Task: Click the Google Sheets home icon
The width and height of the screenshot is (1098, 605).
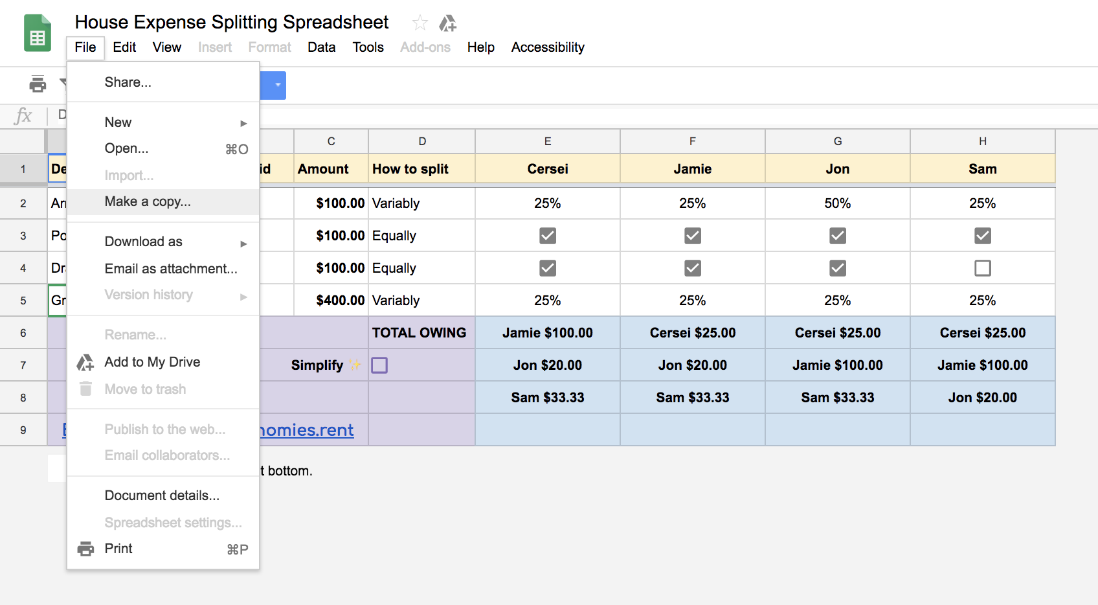Action: point(37,34)
